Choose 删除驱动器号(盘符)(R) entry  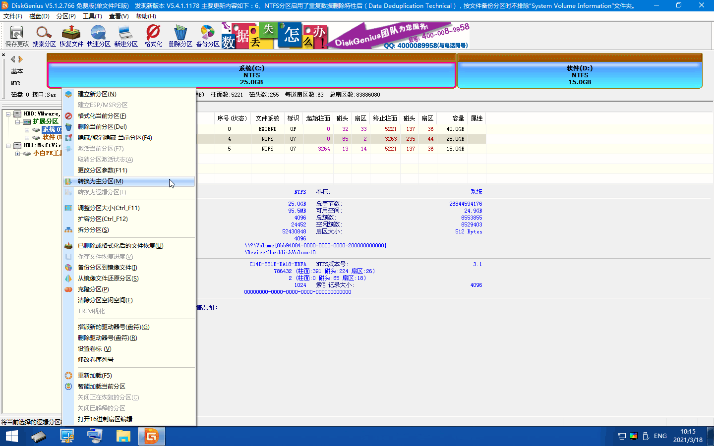point(129,338)
